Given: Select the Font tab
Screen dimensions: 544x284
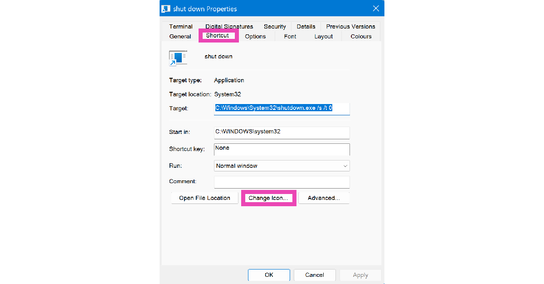Looking at the screenshot, I should click(x=290, y=37).
